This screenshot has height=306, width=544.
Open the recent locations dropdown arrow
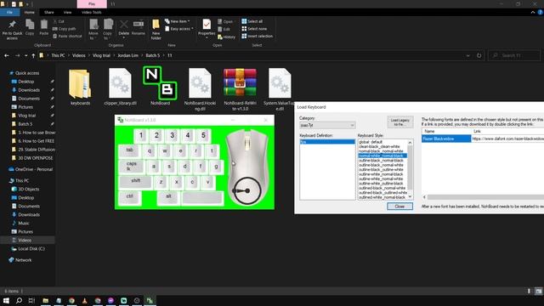pyautogui.click(x=25, y=55)
